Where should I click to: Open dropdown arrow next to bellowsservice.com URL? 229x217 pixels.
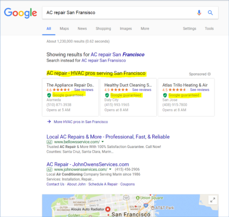coord(103,142)
